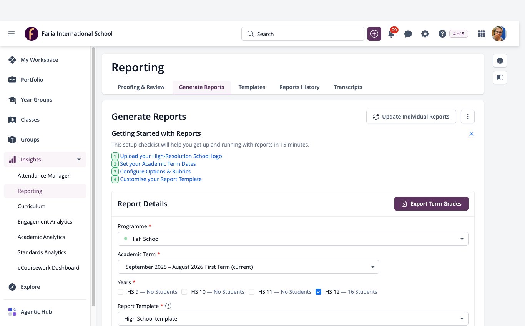Switch to the Transcripts tab
This screenshot has height=326, width=525.
click(348, 87)
